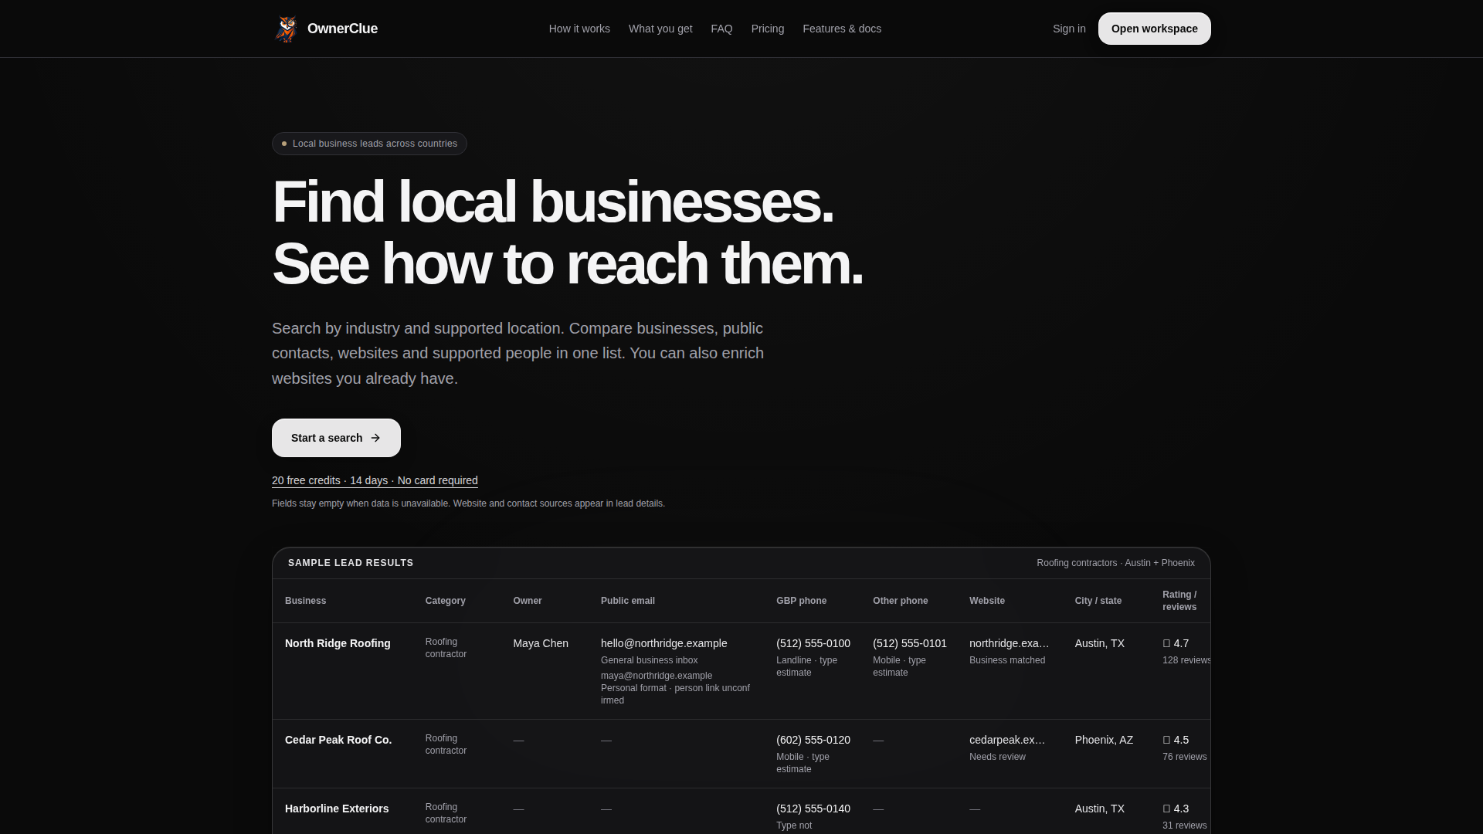Click the OwnerClue owl logo icon

(x=287, y=29)
